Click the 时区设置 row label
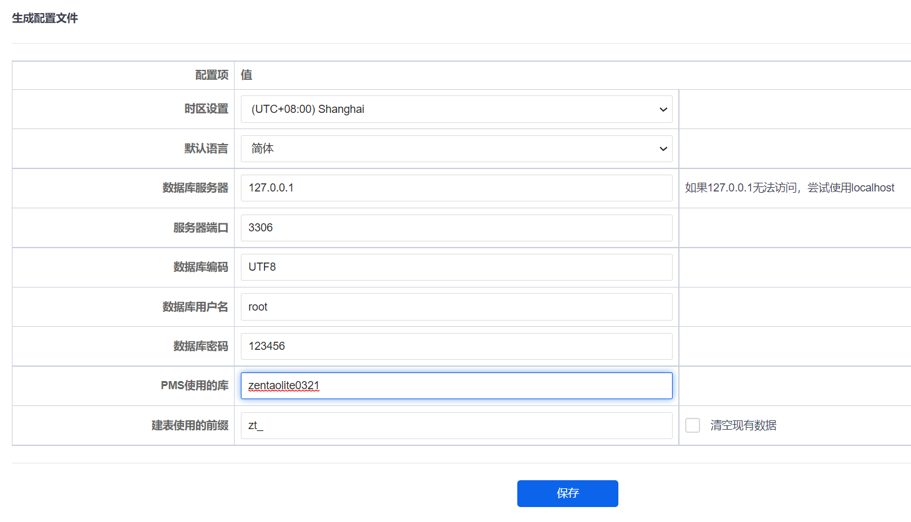Image resolution: width=911 pixels, height=522 pixels. pos(206,109)
